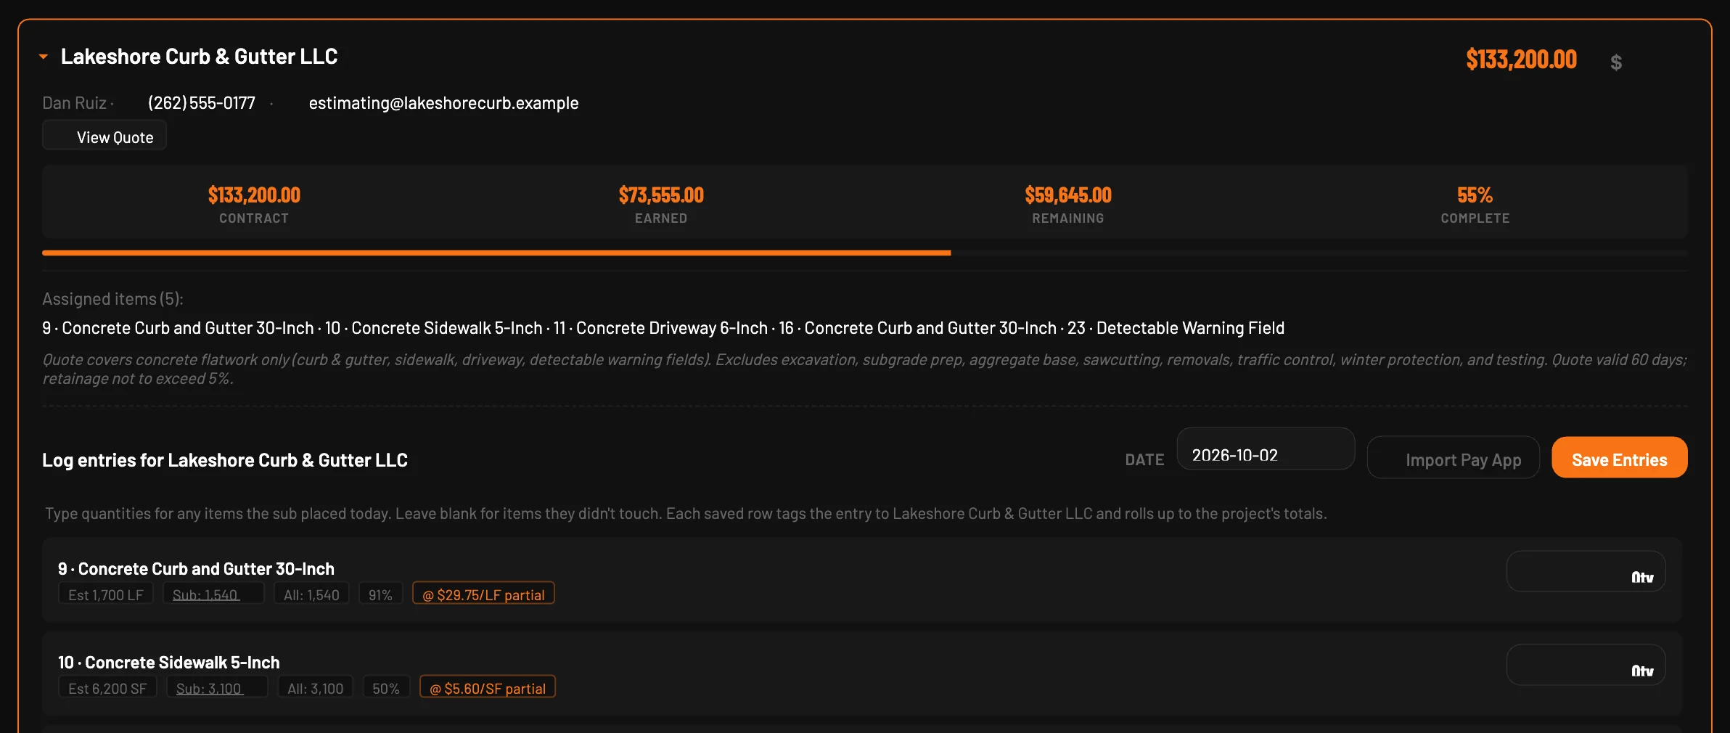
Task: Click the heading 9 · Concrete Curb and Gutter 30-Inch
Action: (196, 568)
